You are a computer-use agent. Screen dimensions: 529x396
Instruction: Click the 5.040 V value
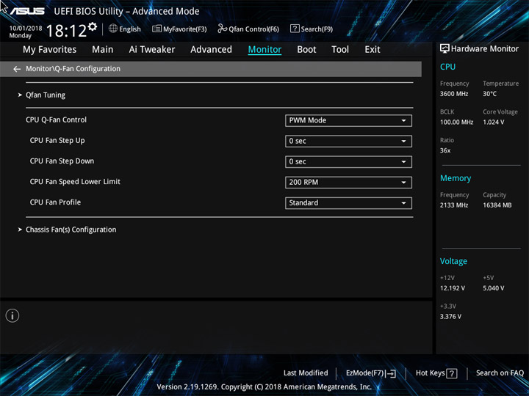tap(493, 288)
